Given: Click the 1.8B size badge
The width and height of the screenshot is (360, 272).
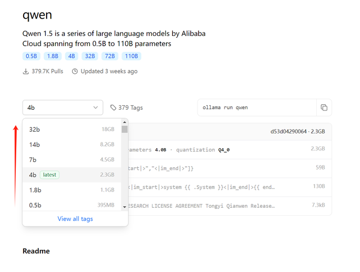Looking at the screenshot, I should click(52, 56).
